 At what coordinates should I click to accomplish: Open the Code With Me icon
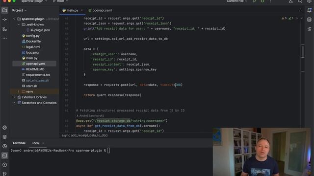291,1
